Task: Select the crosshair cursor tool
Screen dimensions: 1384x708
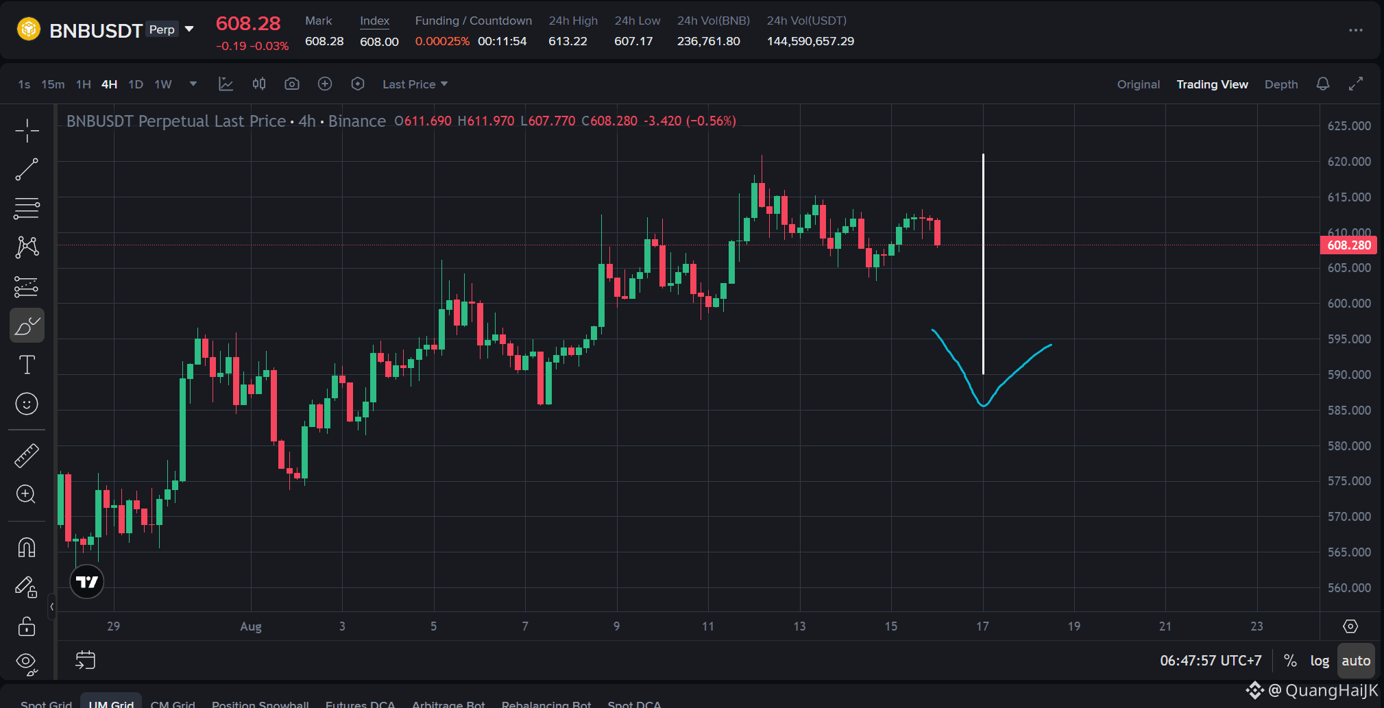Action: point(27,130)
